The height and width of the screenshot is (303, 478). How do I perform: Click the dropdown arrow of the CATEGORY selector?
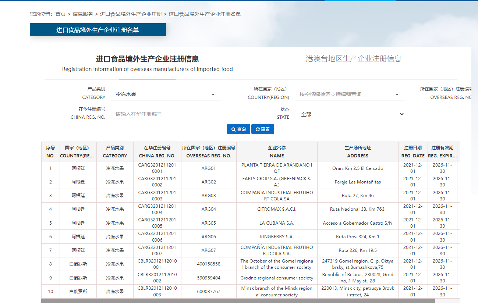[213, 94]
